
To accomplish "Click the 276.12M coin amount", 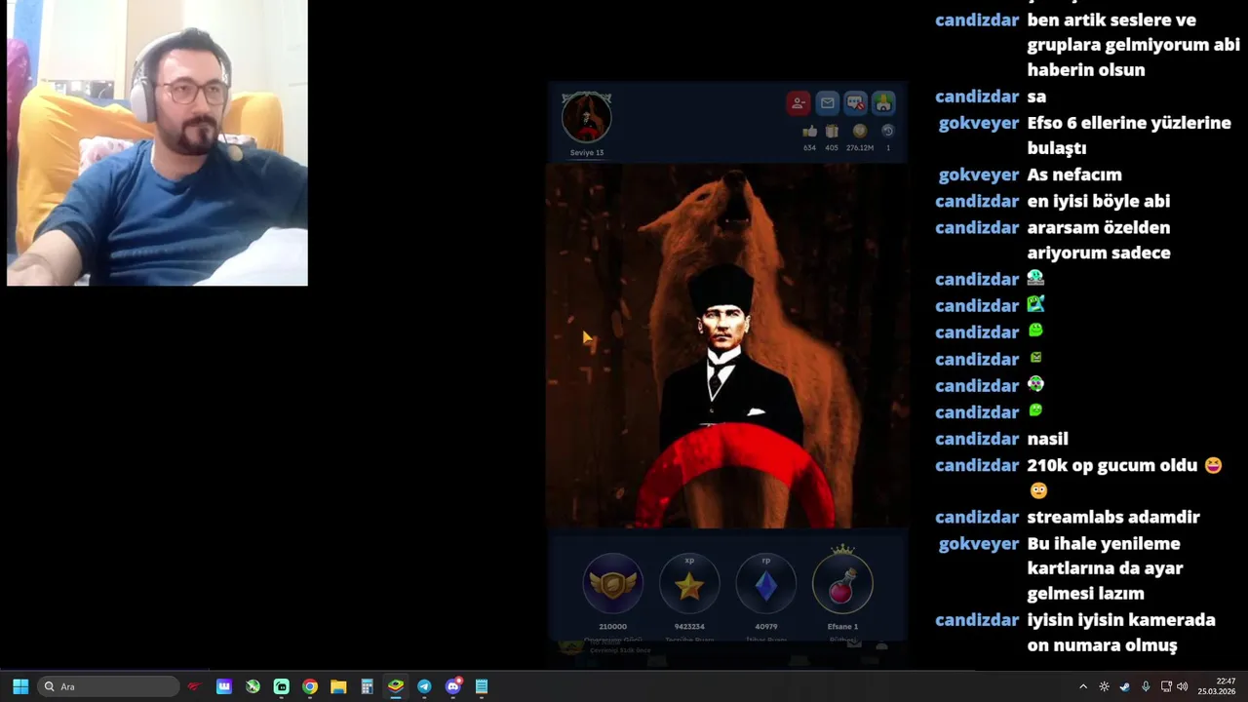I will 860,148.
